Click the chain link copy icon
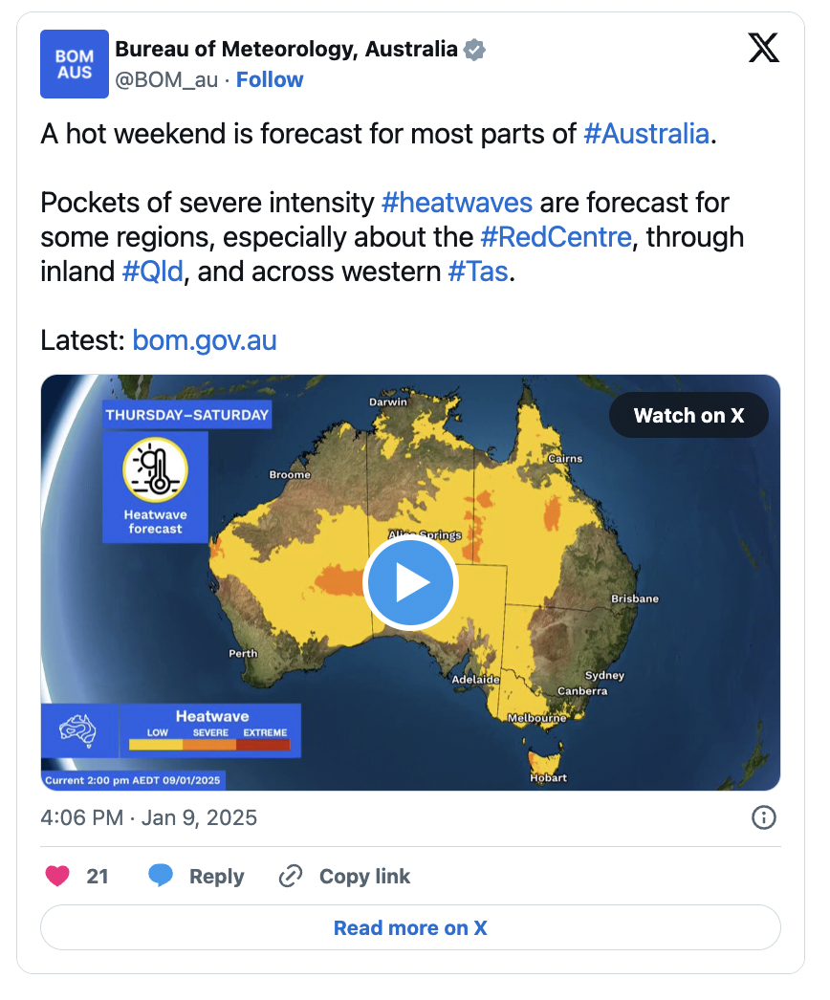The image size is (830, 1000). point(291,876)
